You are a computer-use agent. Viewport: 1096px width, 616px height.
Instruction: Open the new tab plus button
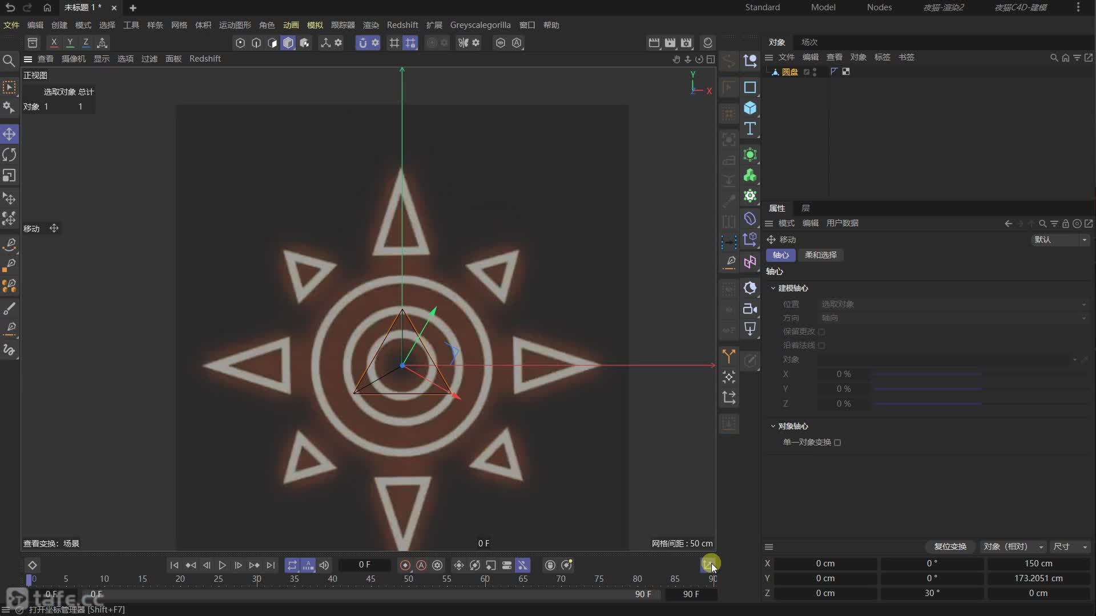point(133,8)
